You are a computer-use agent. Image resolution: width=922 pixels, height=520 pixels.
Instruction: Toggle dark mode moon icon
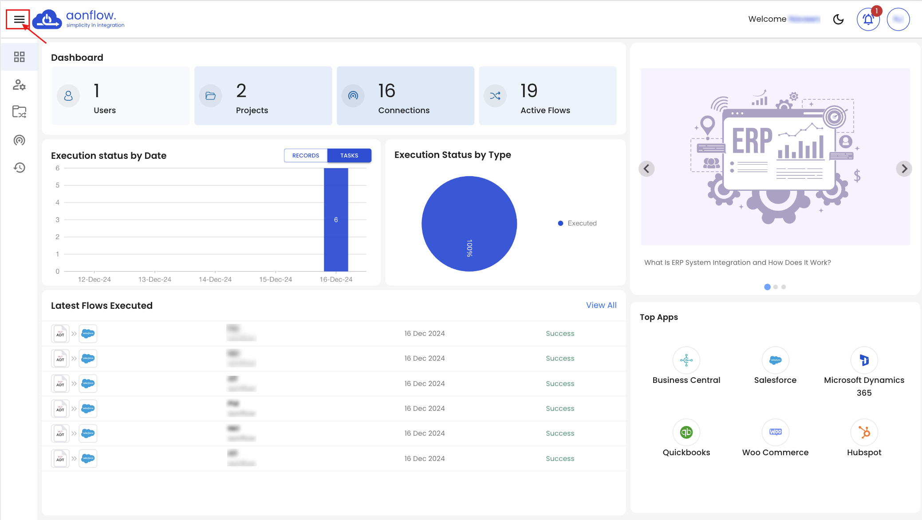838,20
